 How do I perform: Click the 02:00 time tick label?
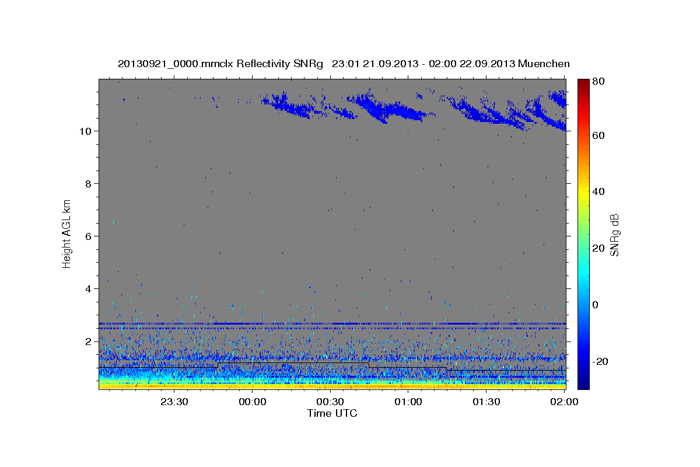tap(565, 402)
